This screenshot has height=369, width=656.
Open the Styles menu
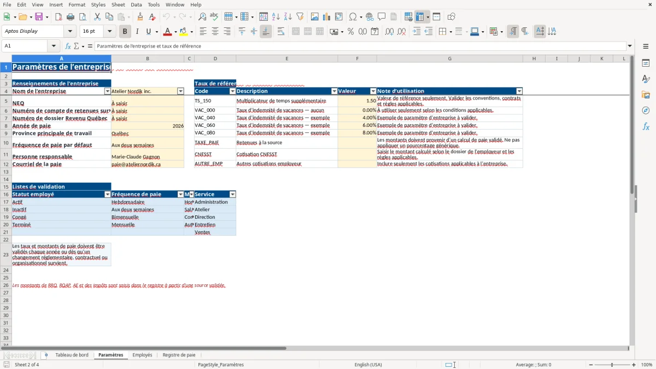click(98, 4)
